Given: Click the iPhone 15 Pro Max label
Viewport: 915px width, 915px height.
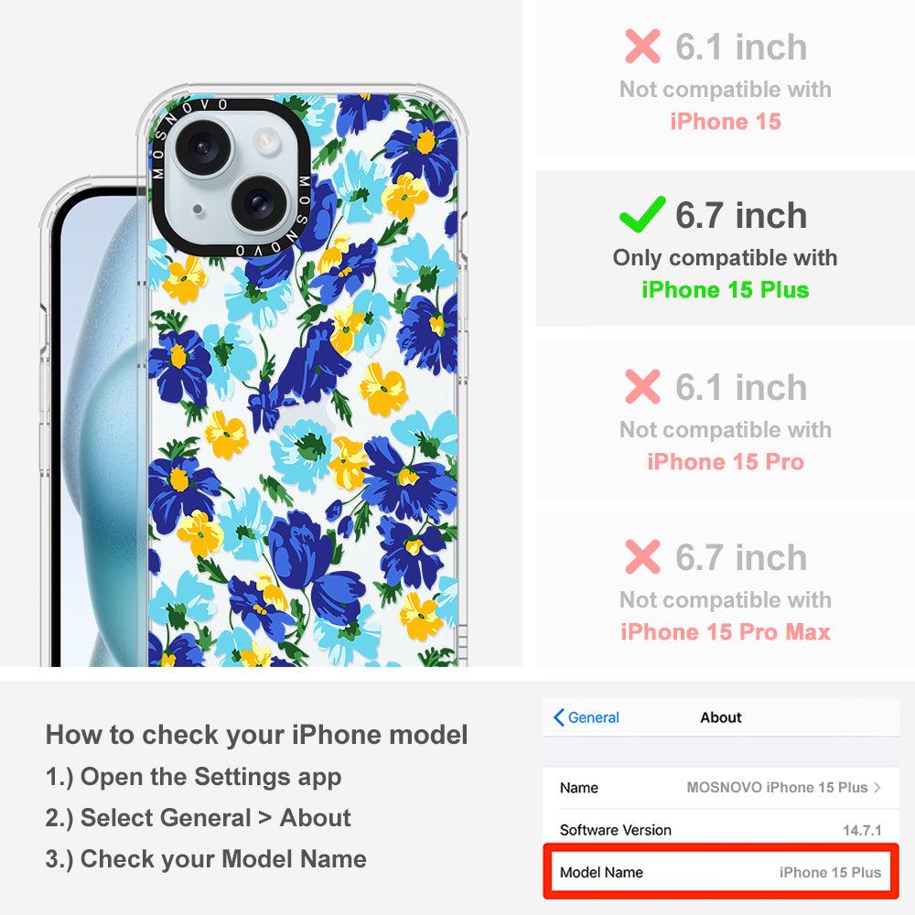Looking at the screenshot, I should pyautogui.click(x=726, y=631).
